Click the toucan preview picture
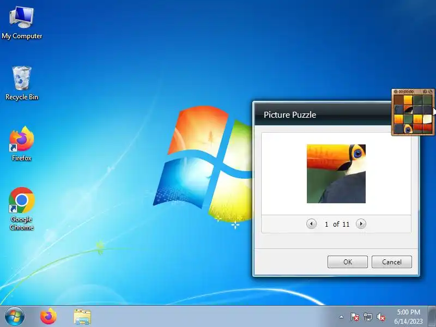Viewport: 436px width, 327px height. 336,174
